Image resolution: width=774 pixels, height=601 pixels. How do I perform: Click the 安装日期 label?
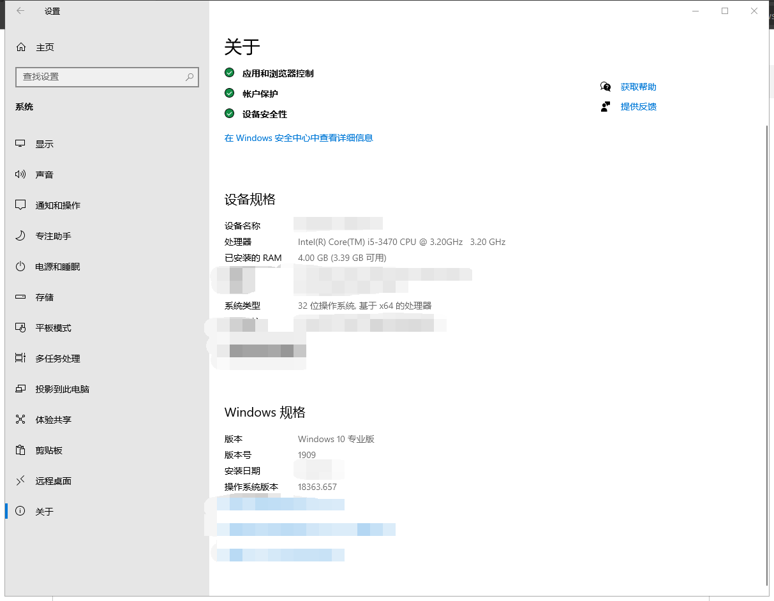242,471
